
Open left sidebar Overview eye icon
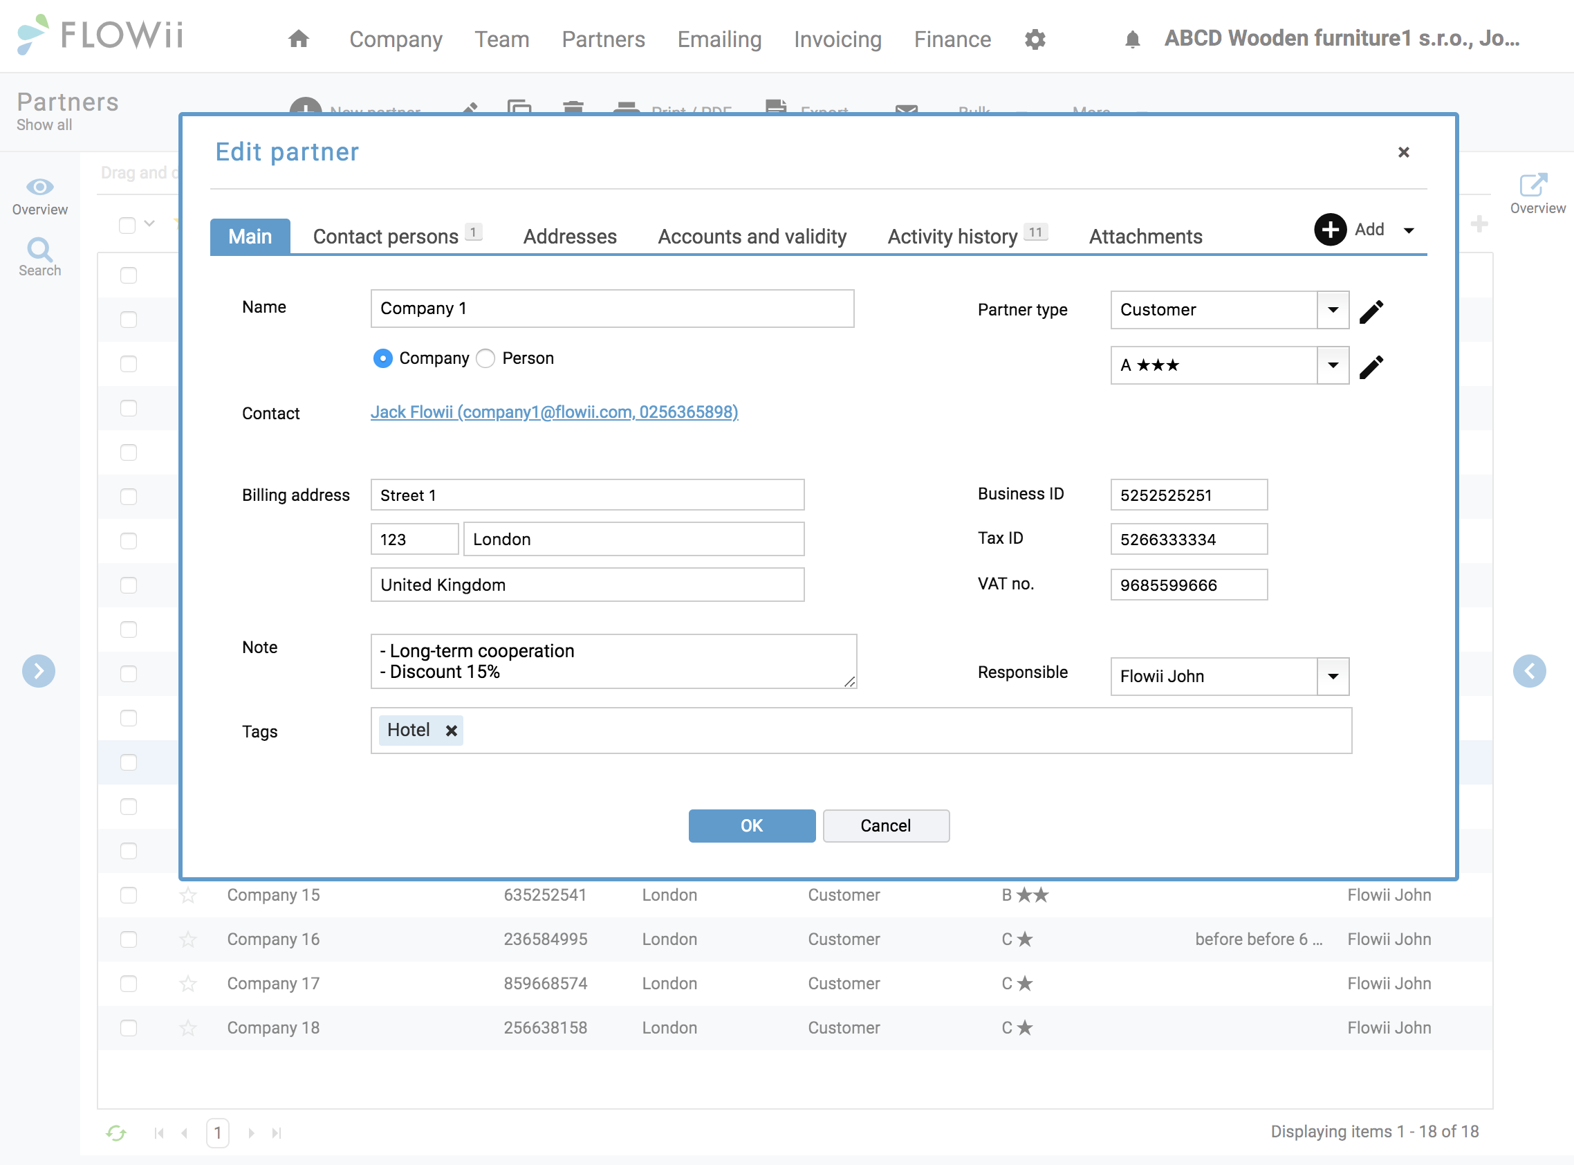39,187
